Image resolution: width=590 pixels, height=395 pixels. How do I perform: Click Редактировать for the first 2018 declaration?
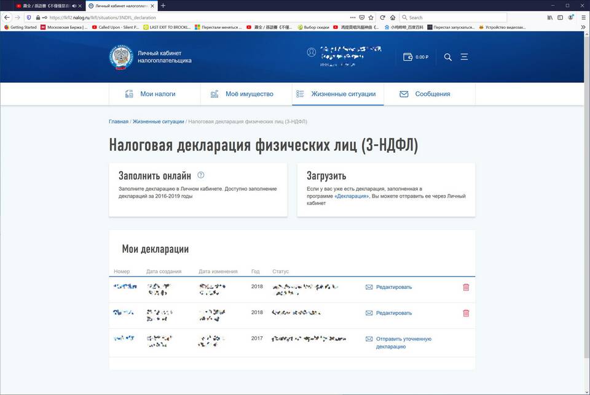click(x=393, y=287)
